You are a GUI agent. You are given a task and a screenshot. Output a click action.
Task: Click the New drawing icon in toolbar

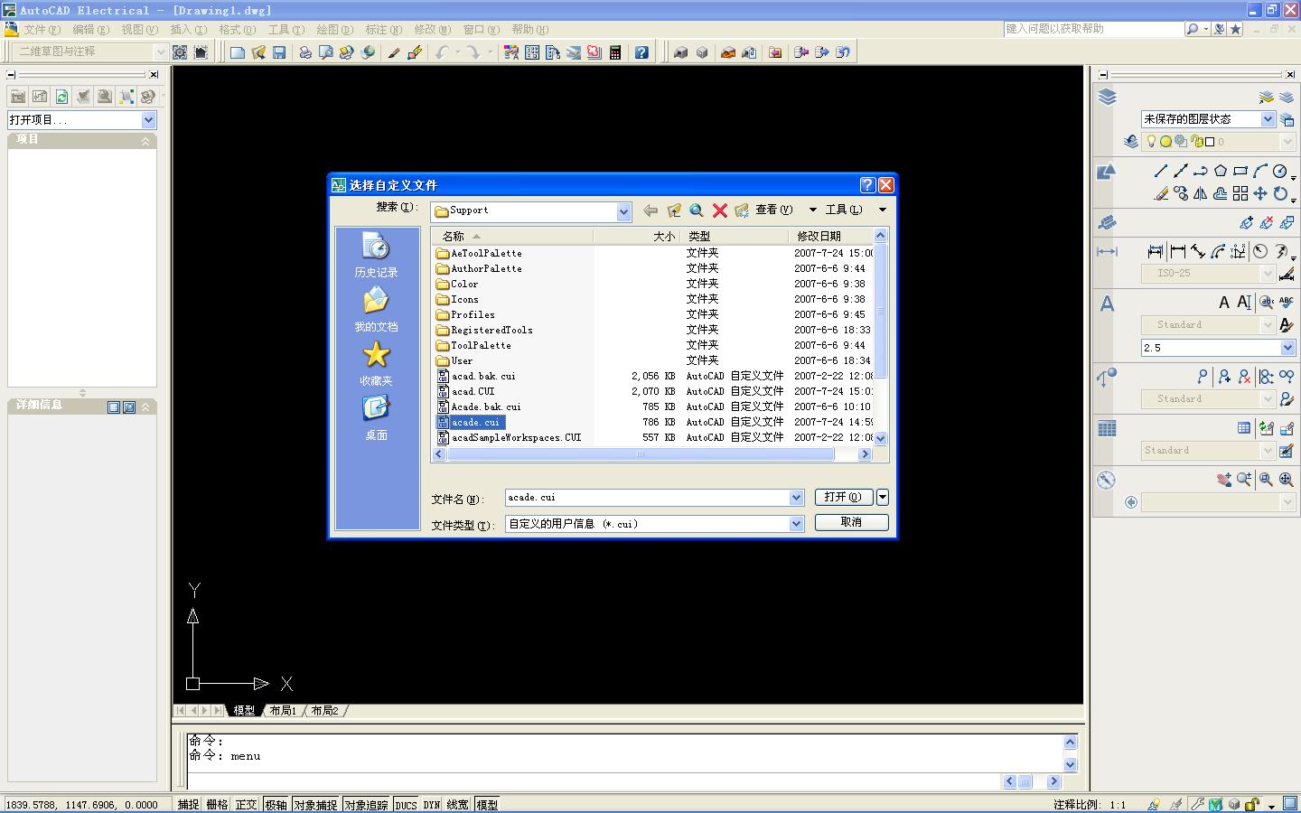click(x=238, y=52)
